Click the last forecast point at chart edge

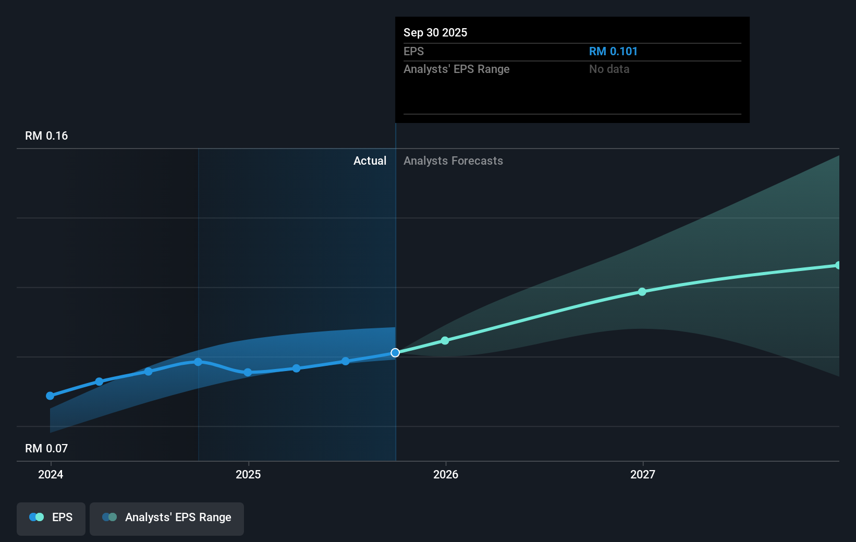point(838,265)
